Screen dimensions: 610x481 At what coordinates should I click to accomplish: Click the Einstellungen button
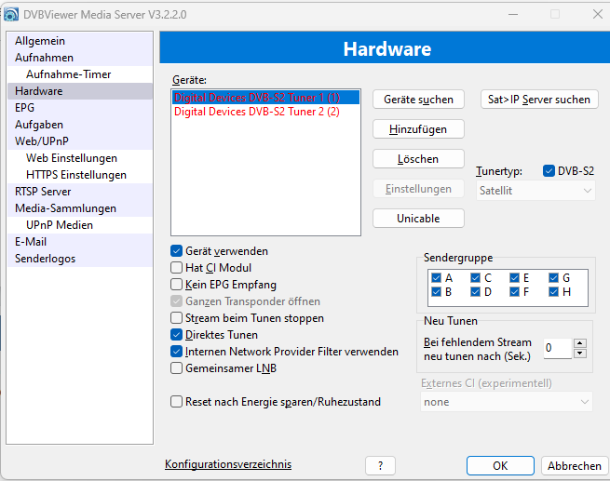coord(418,189)
